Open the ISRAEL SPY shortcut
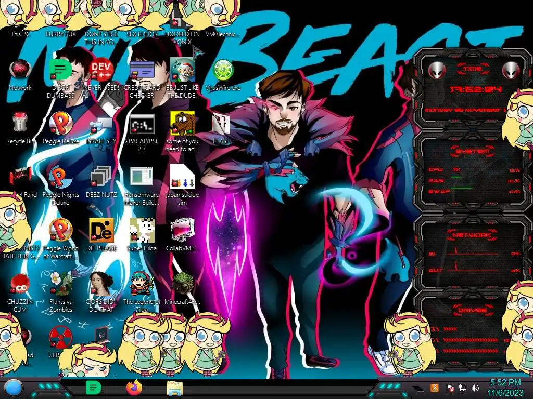Viewport: 533px width, 399px height. [x=101, y=125]
